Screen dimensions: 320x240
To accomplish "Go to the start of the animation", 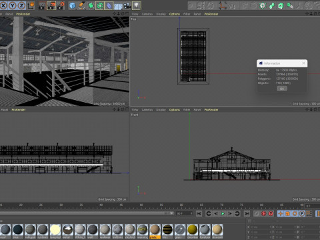I will pos(199,213).
